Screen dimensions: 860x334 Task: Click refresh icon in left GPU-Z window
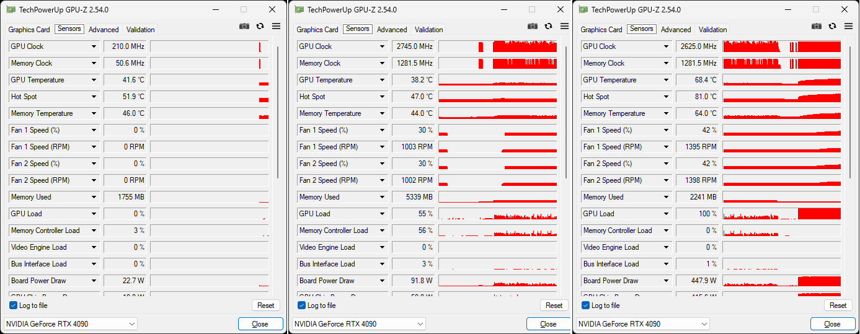(260, 26)
